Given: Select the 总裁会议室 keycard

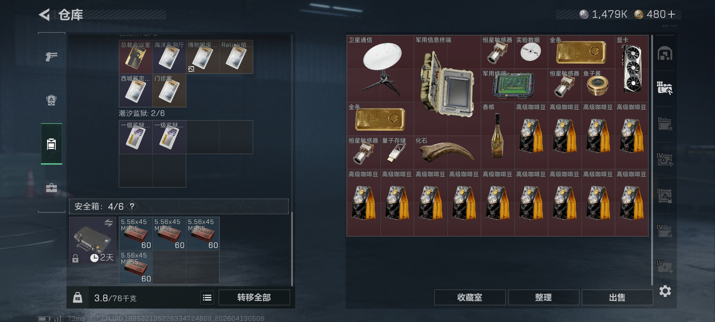Looking at the screenshot, I should click(136, 57).
